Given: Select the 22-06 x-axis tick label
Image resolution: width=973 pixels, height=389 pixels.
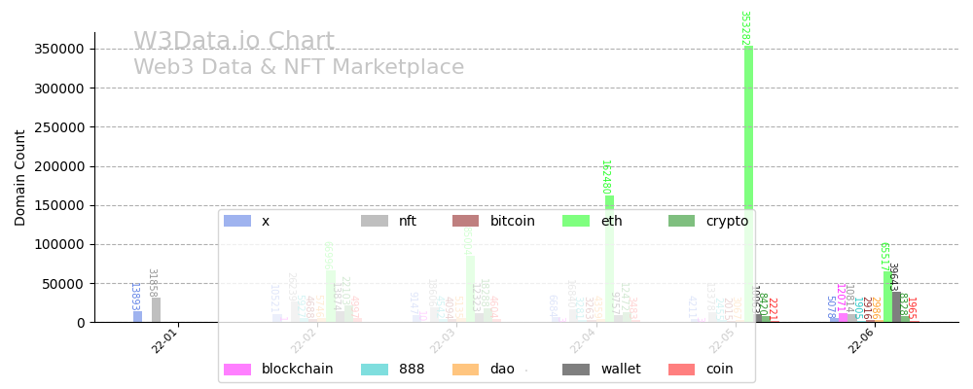Looking at the screenshot, I should (x=862, y=340).
